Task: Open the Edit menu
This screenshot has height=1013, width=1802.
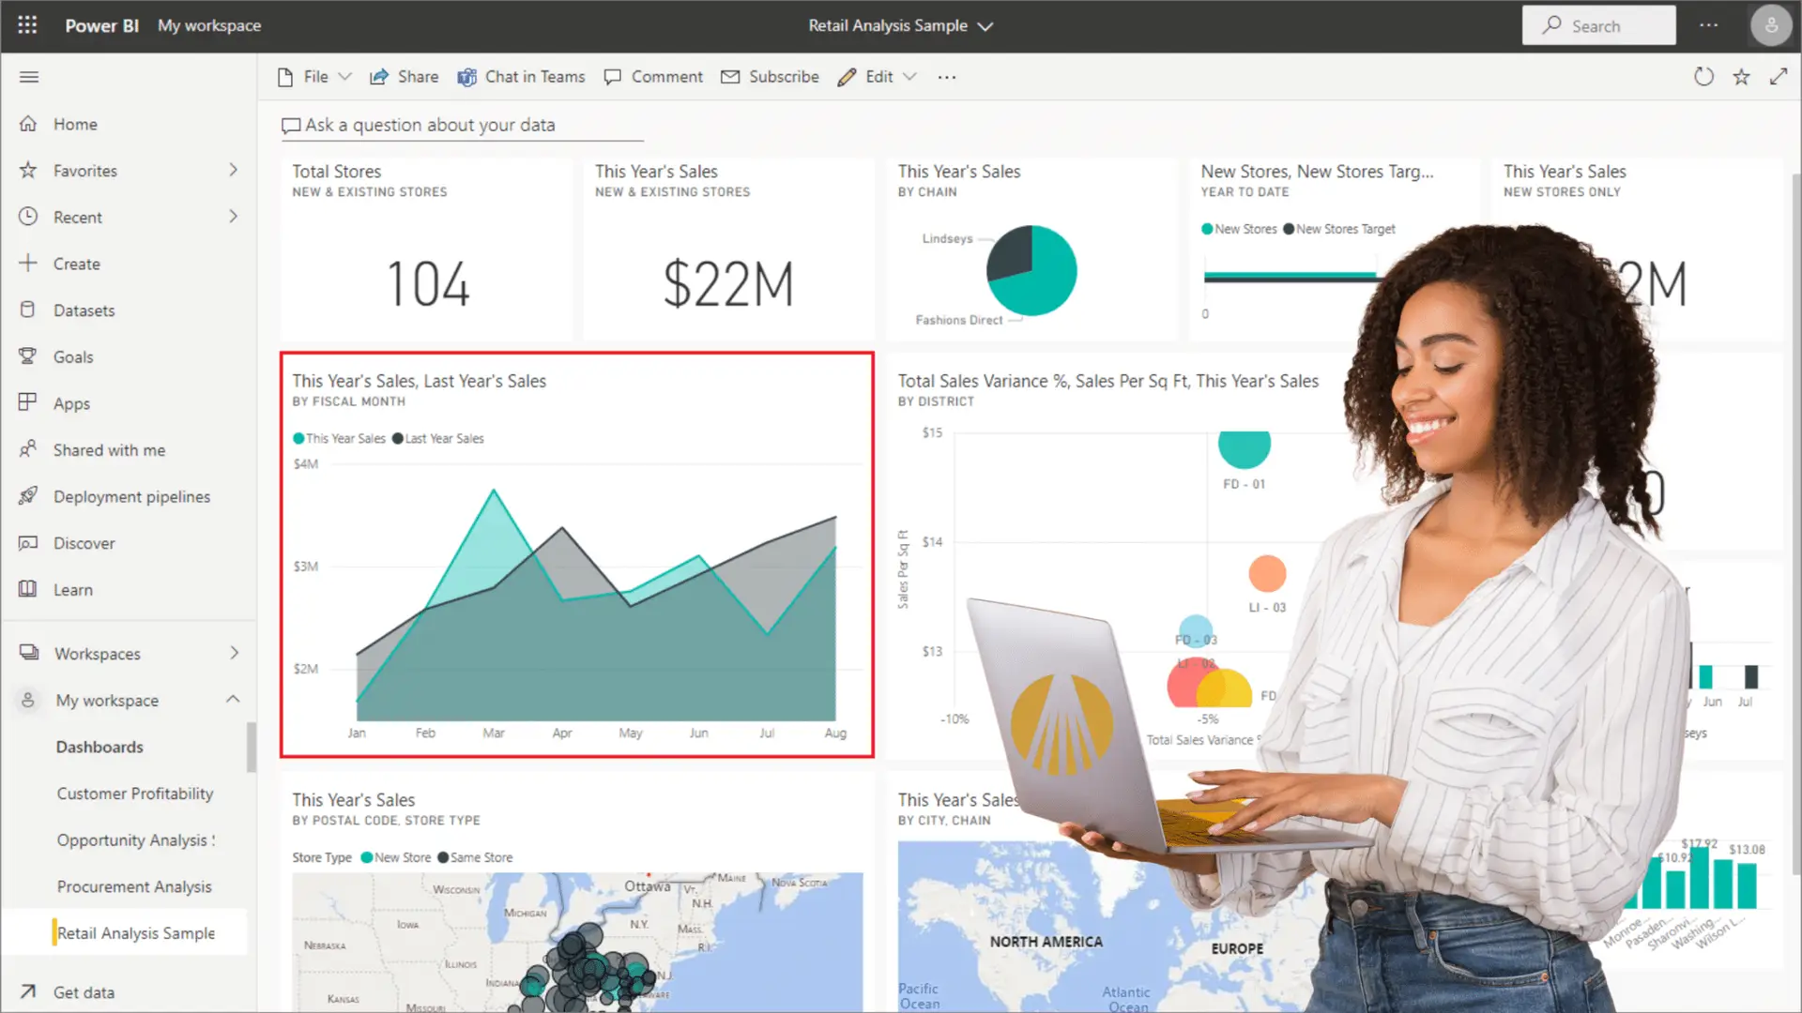Action: click(878, 77)
